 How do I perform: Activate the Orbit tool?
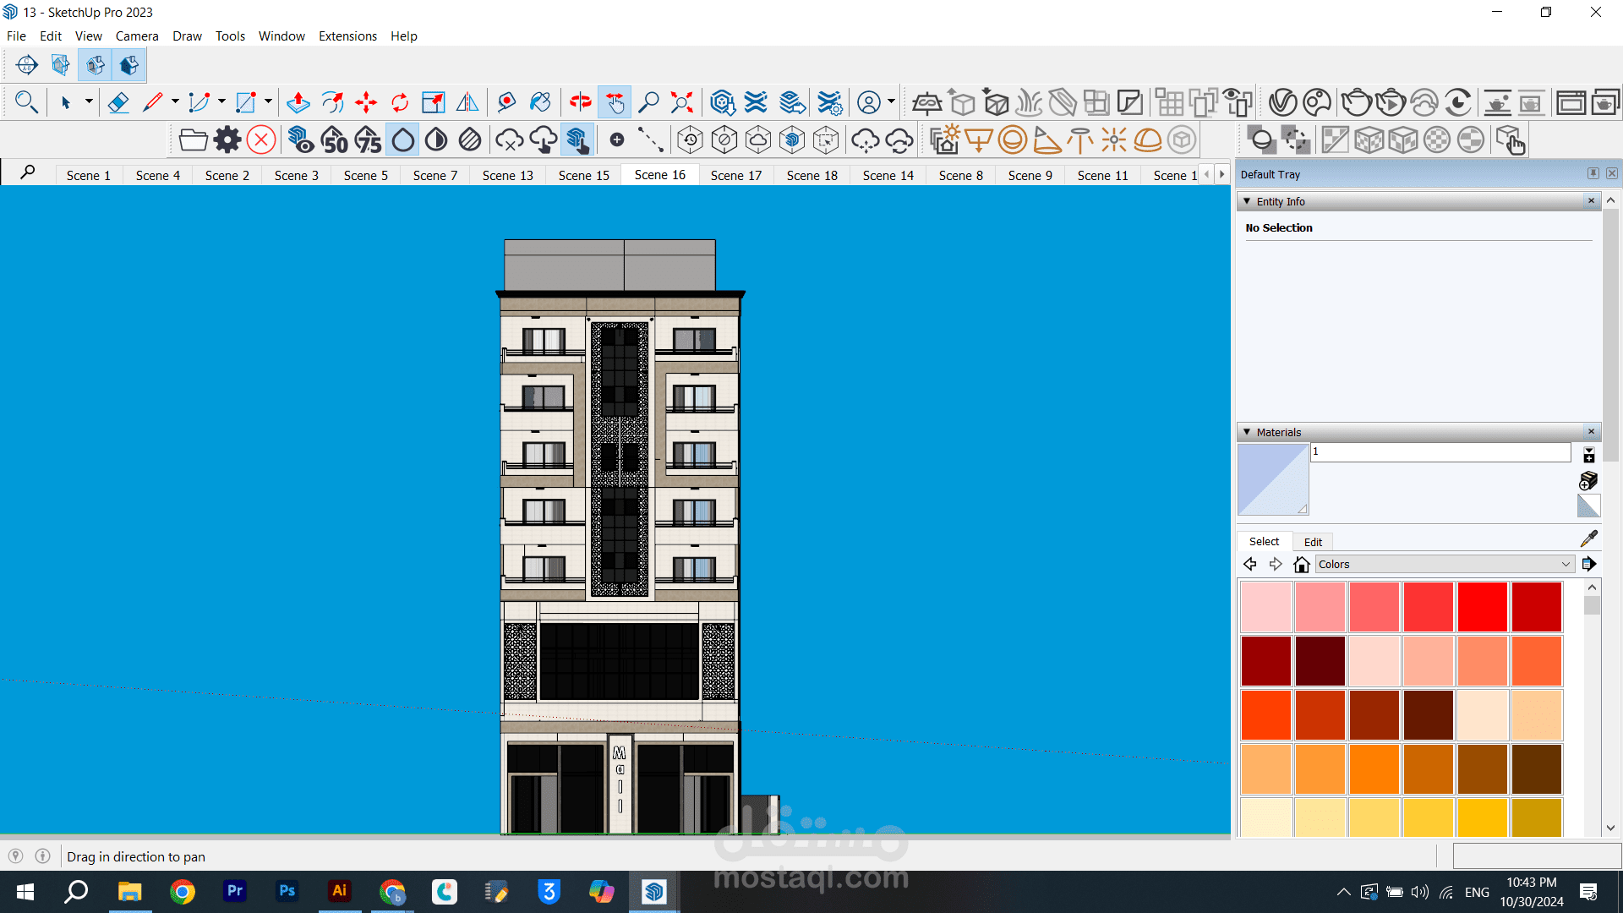coord(580,103)
